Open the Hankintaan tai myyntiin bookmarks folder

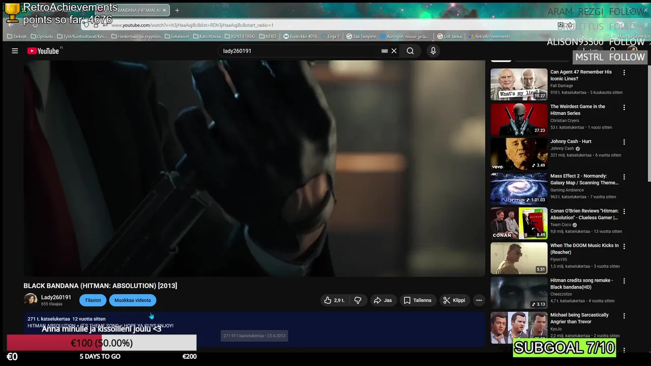136,37
